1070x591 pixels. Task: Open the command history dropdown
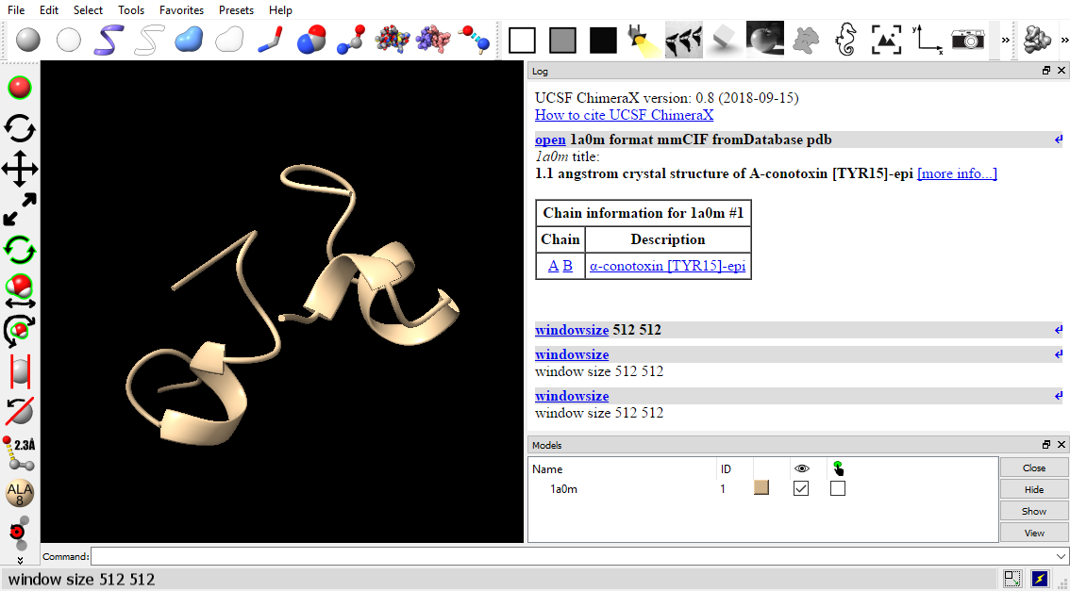[x=1061, y=556]
